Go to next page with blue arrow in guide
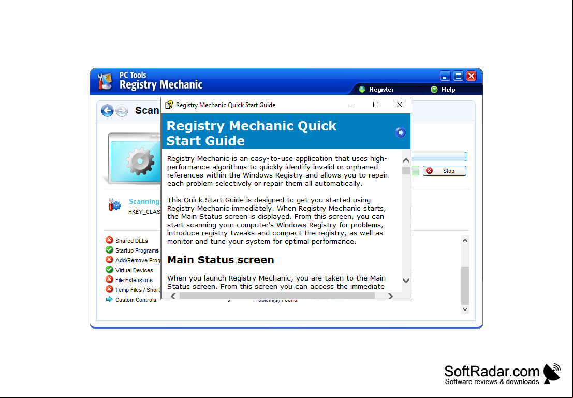Viewport: 573px width, 398px height. point(401,132)
